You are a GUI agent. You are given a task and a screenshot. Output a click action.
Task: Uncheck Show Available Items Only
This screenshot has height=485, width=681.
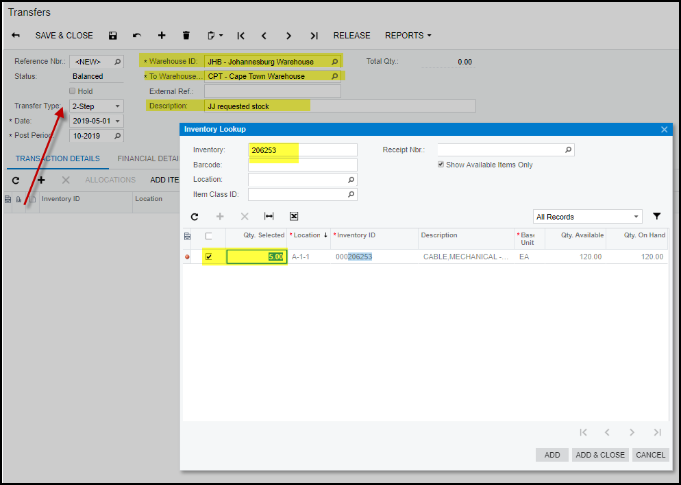click(441, 165)
